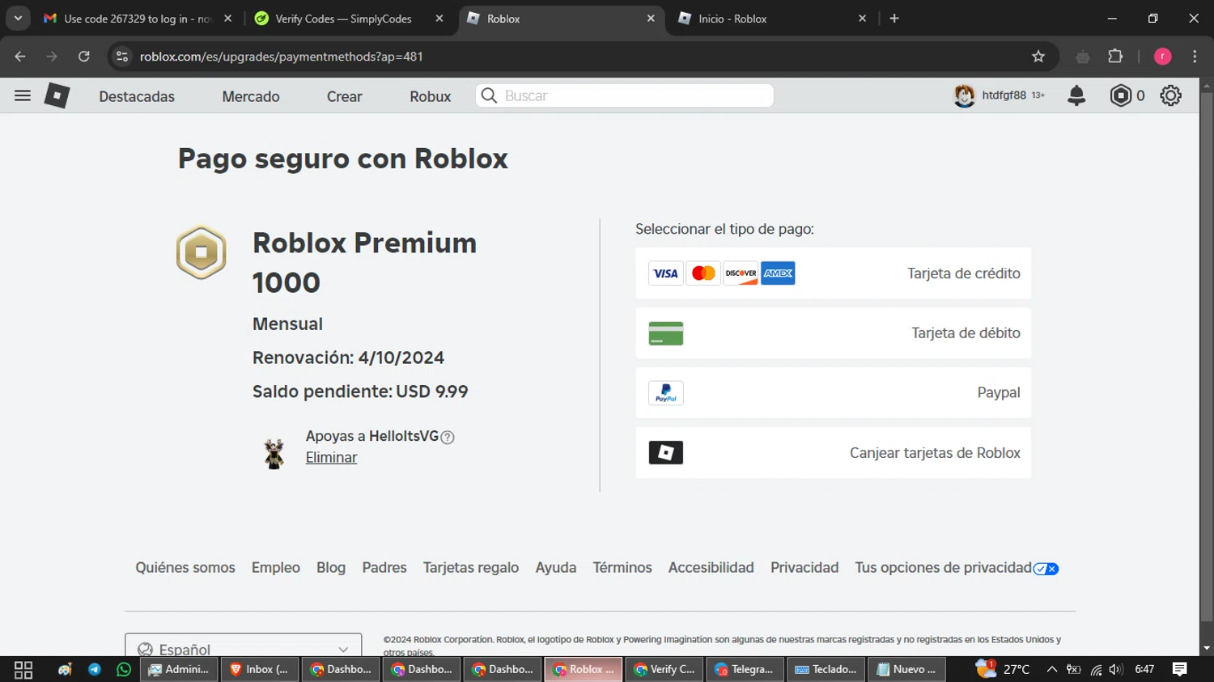
Task: Select Tarjeta de crédito payment option
Action: pyautogui.click(x=833, y=273)
